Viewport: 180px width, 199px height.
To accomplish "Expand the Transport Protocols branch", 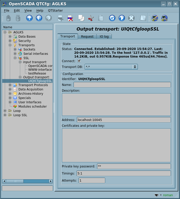I will coord(10,85).
